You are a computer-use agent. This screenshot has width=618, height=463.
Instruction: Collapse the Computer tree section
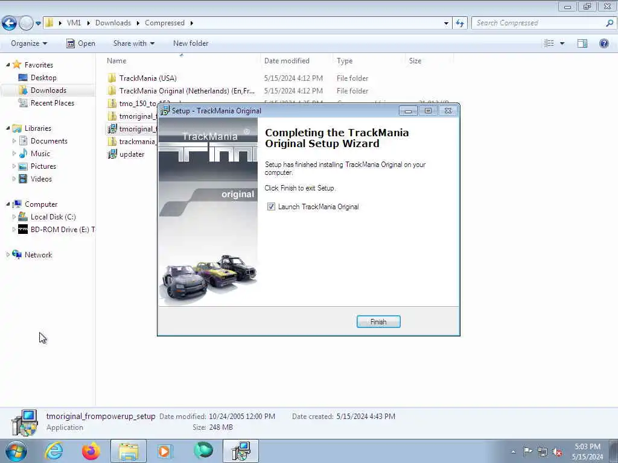[x=8, y=204]
